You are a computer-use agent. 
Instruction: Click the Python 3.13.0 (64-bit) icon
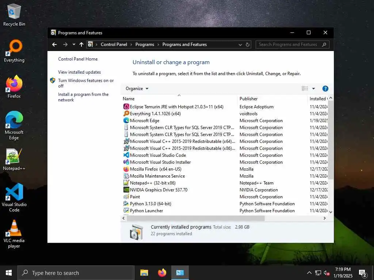(x=126, y=203)
